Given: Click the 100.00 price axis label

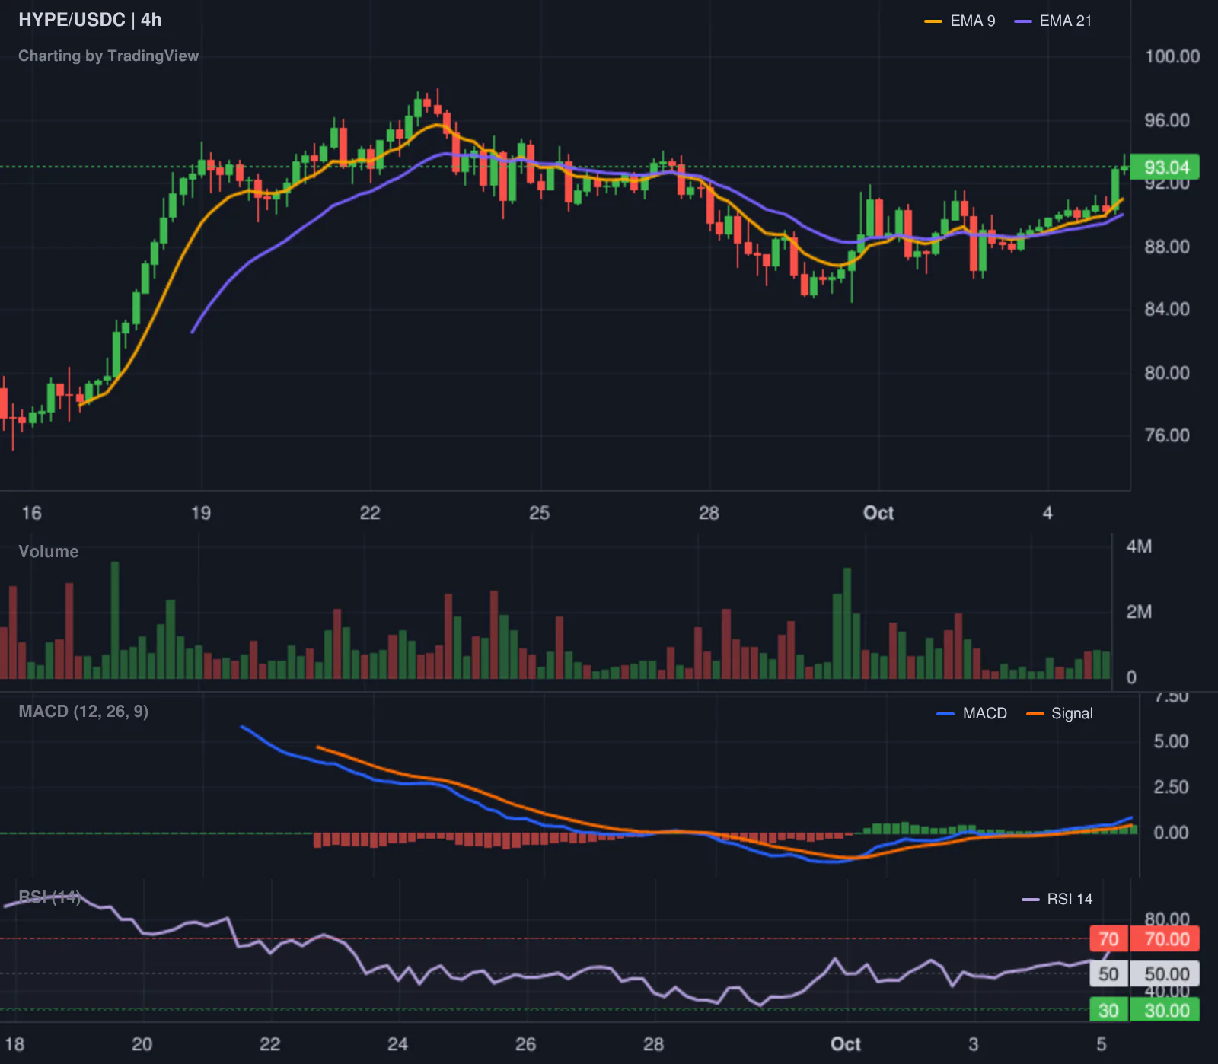Looking at the screenshot, I should 1172,56.
